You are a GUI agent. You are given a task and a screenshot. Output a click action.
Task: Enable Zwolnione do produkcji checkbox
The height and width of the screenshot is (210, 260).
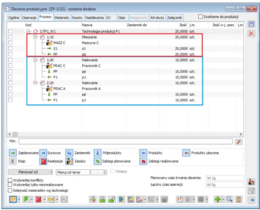tap(200, 17)
